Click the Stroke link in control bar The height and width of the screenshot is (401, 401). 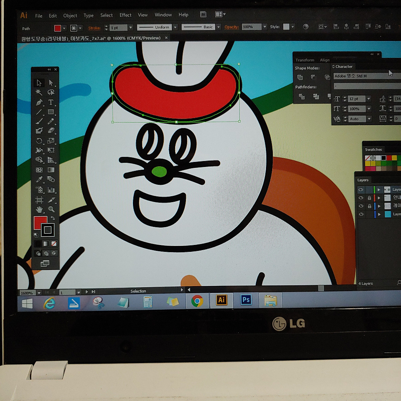tap(94, 28)
